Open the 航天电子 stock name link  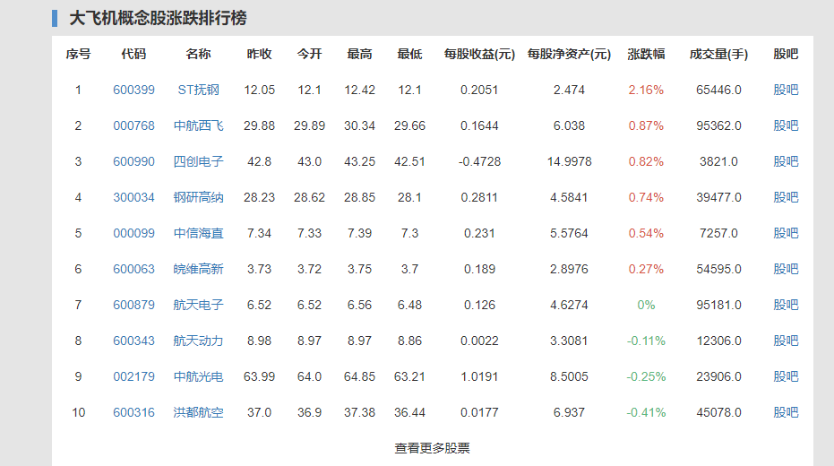tap(198, 305)
